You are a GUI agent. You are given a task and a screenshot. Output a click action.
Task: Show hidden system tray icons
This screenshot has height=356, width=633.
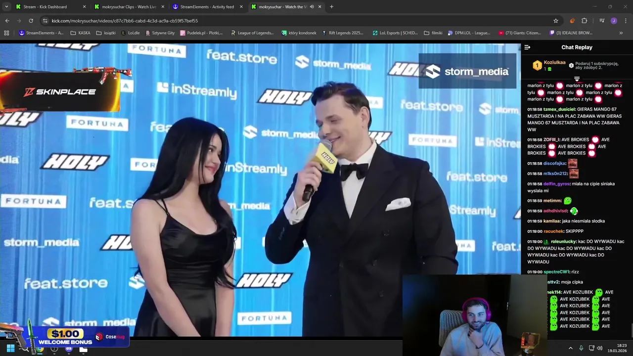570,348
